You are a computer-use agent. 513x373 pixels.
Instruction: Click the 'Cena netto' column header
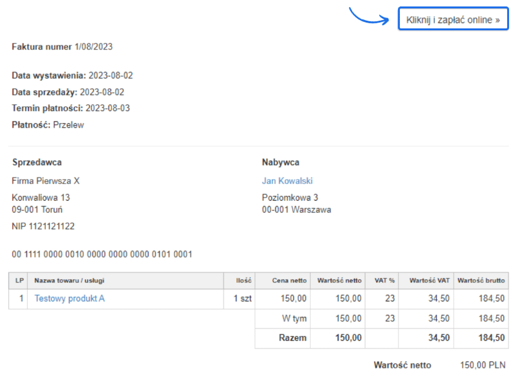pyautogui.click(x=290, y=281)
